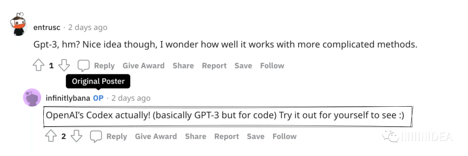Click the blue OP badge
Viewport: 468px width, 156px height.
pyautogui.click(x=98, y=98)
